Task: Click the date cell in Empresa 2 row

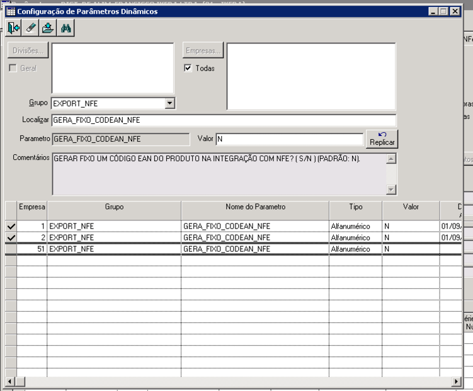Action: coord(451,237)
